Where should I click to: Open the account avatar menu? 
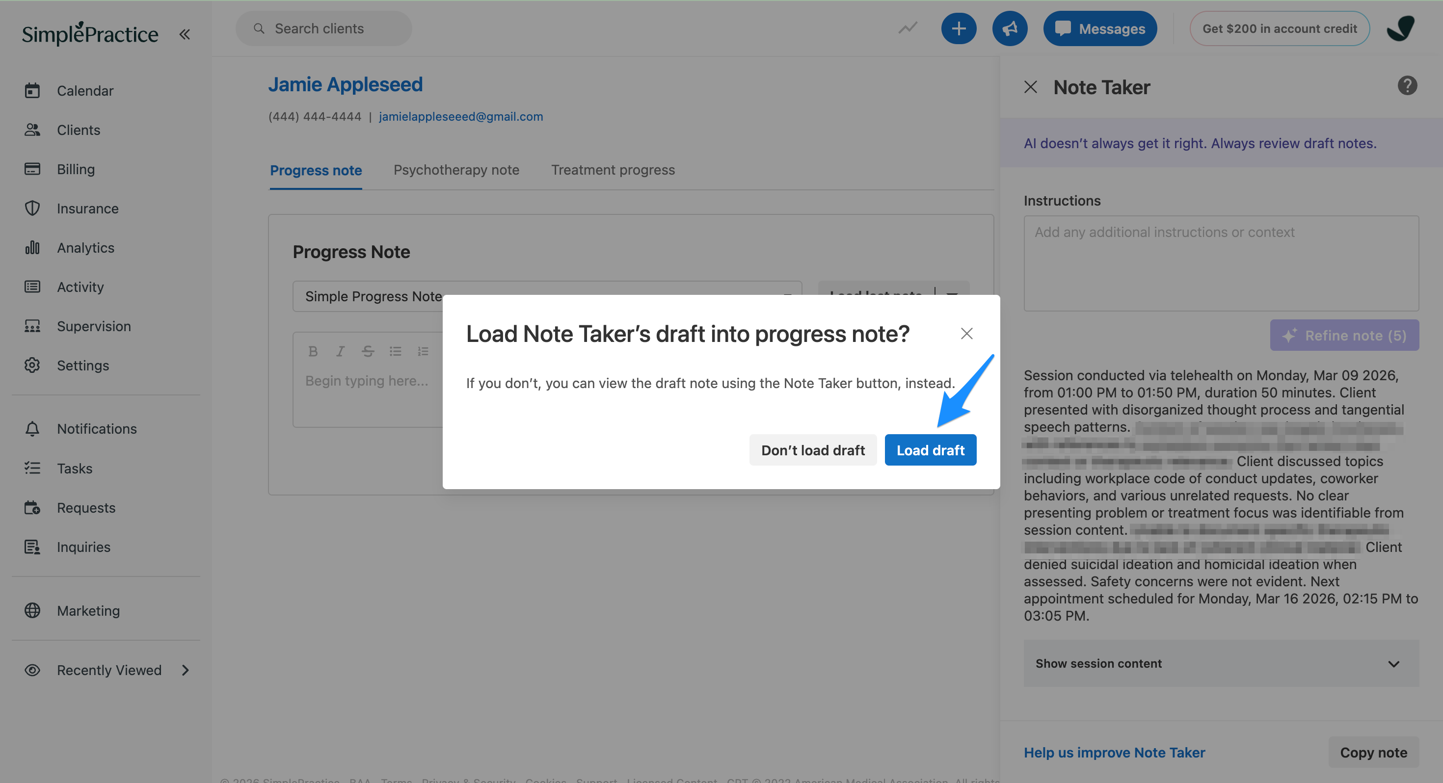click(x=1400, y=28)
